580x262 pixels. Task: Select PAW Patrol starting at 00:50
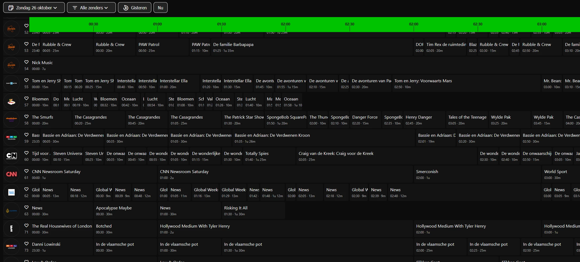click(163, 47)
